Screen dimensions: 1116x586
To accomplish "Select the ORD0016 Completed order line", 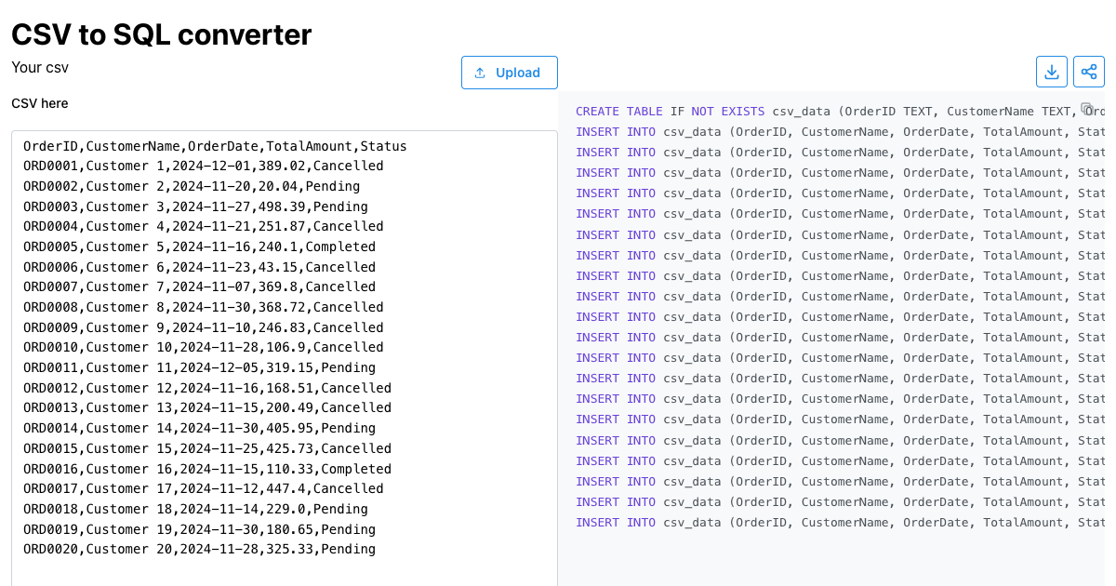I will tap(206, 469).
